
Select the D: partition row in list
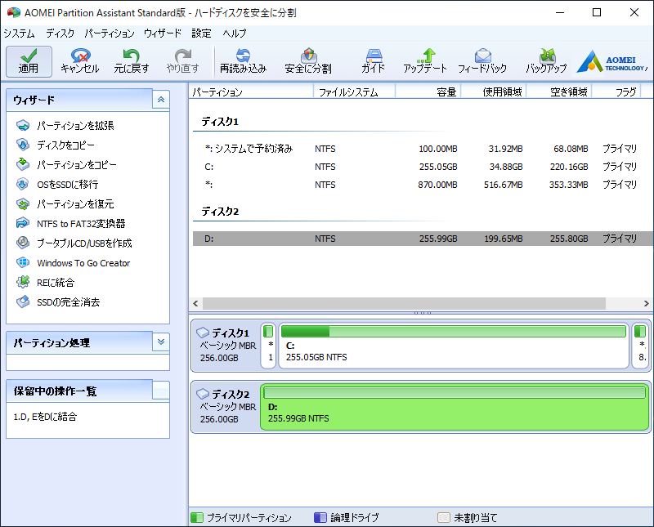421,239
